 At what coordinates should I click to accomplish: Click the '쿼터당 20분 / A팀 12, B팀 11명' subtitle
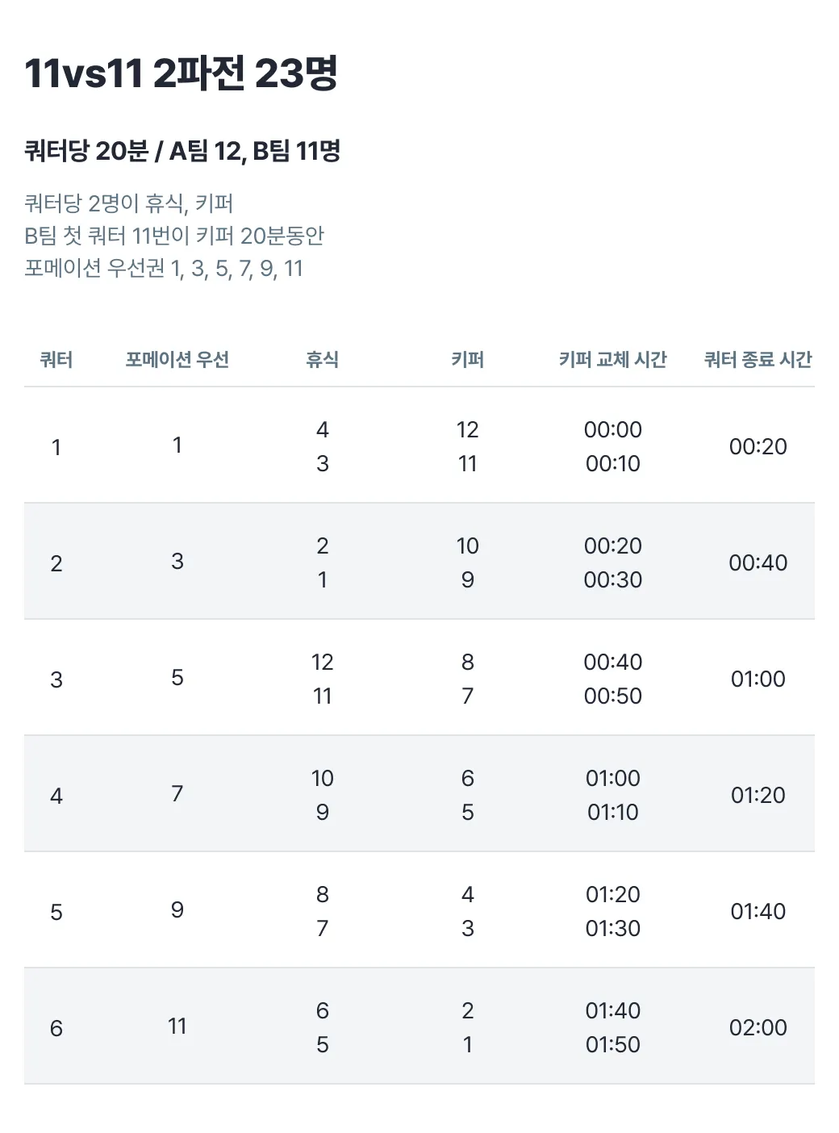click(182, 151)
